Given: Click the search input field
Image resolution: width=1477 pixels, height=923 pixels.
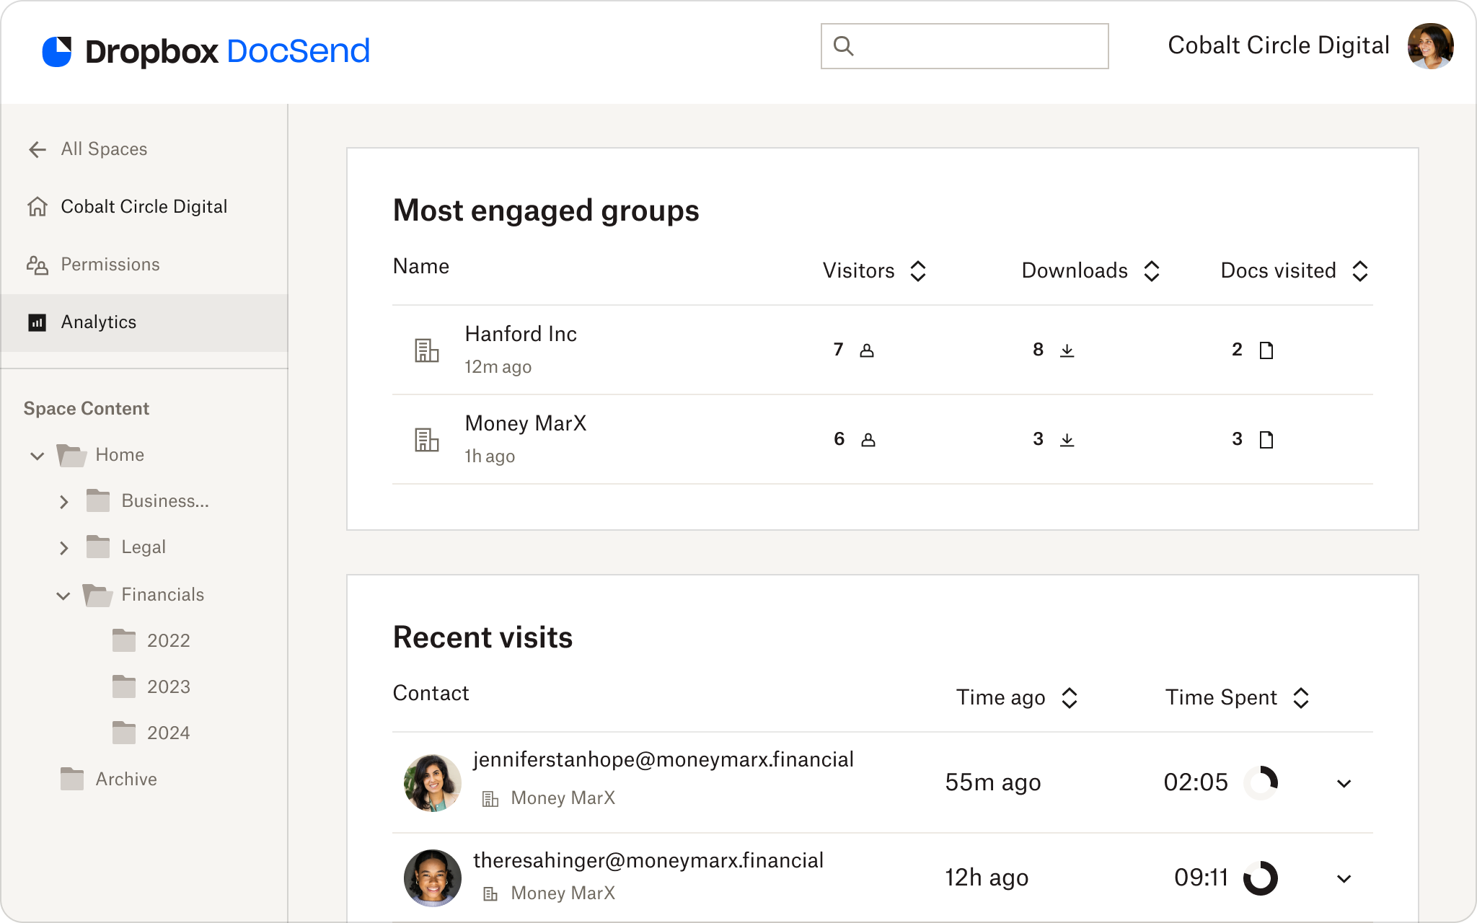Looking at the screenshot, I should pos(966,45).
